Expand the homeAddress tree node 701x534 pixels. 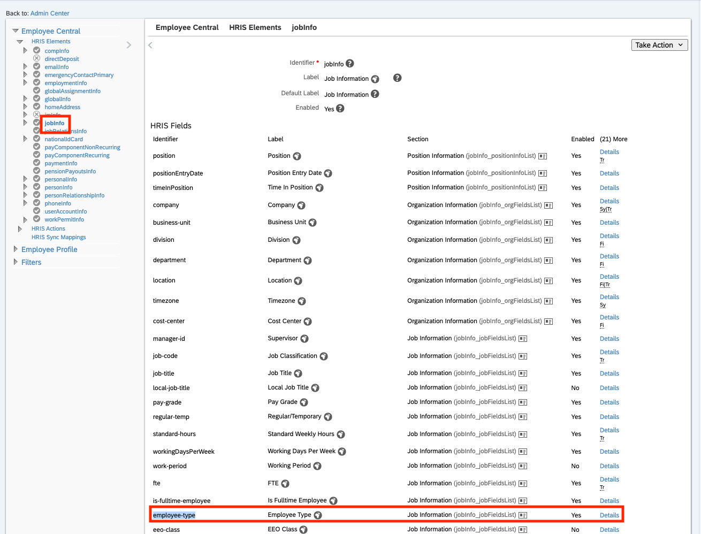(25, 107)
